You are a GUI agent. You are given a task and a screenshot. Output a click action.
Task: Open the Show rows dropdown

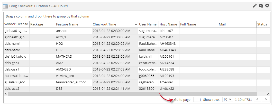click(228, 100)
